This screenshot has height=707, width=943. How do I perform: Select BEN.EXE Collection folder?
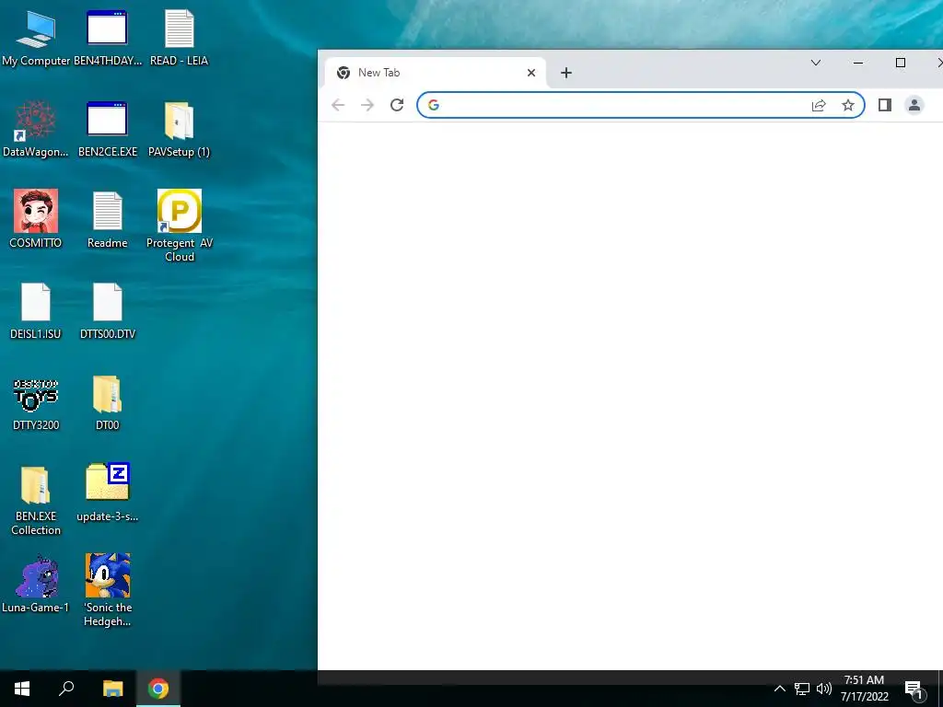coord(36,501)
